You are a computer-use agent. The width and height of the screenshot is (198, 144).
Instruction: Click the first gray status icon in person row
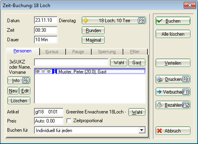click(38, 71)
